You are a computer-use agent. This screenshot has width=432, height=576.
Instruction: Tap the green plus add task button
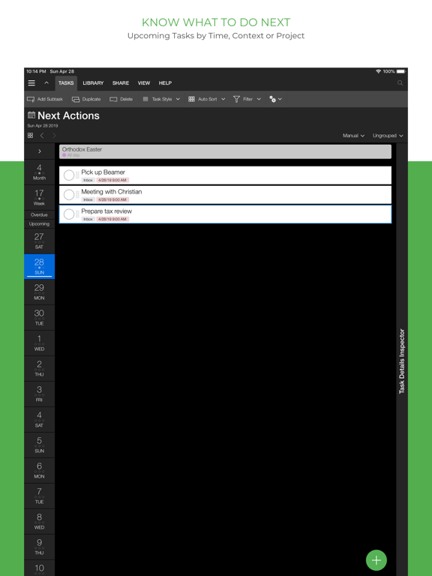[376, 560]
